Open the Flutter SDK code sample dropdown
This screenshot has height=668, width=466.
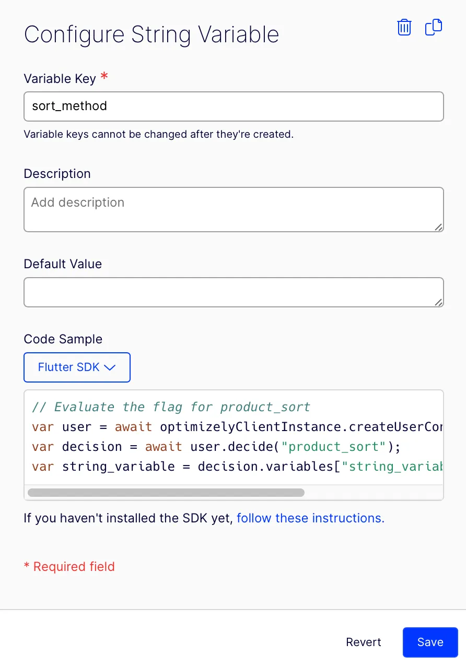[x=77, y=367]
